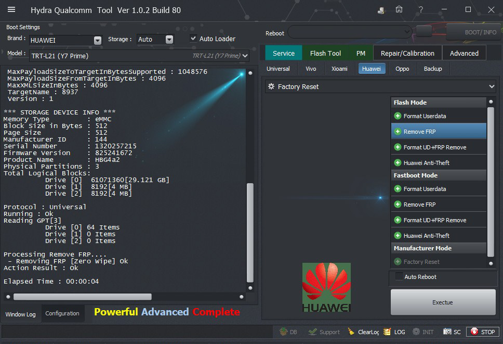Click plus icon for Fastboot Mode Remove FRP

click(398, 205)
